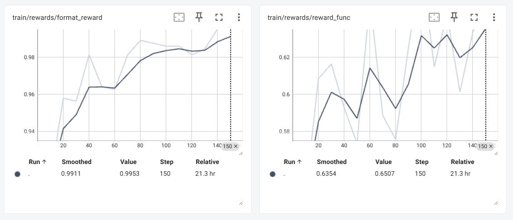Screen dimensions: 513x220
Task: Click the Smoothed column header in format_reward table
Action: pyautogui.click(x=76, y=162)
